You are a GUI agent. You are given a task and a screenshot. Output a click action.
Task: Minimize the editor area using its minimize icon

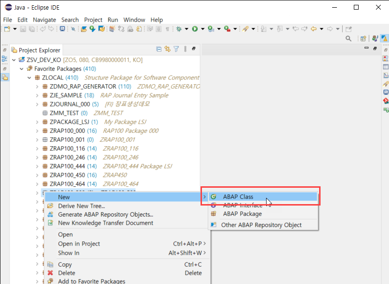coord(366,48)
